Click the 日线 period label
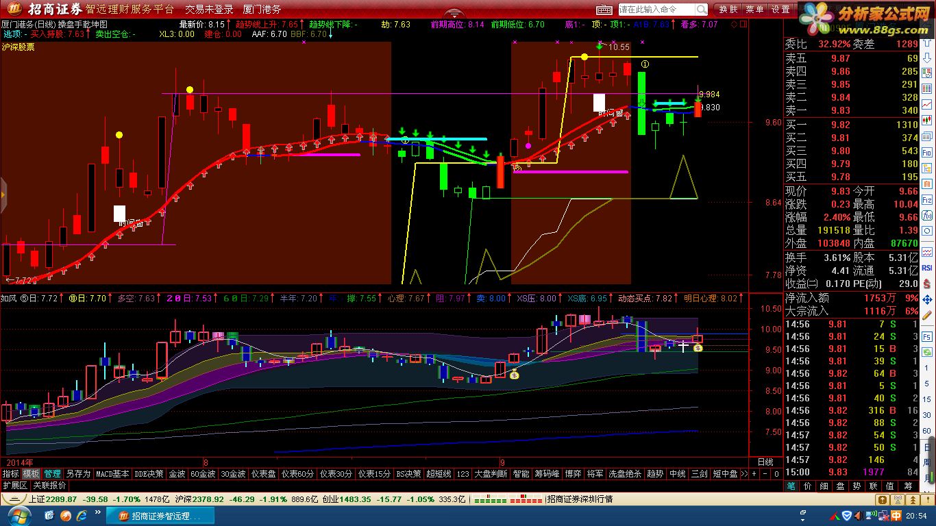The height and width of the screenshot is (526, 936). (x=765, y=462)
